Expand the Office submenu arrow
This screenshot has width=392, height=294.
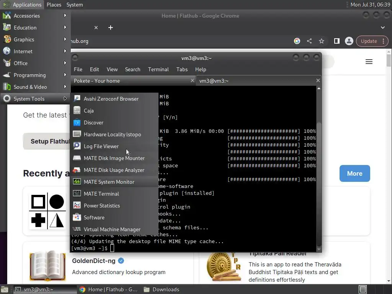[65, 63]
